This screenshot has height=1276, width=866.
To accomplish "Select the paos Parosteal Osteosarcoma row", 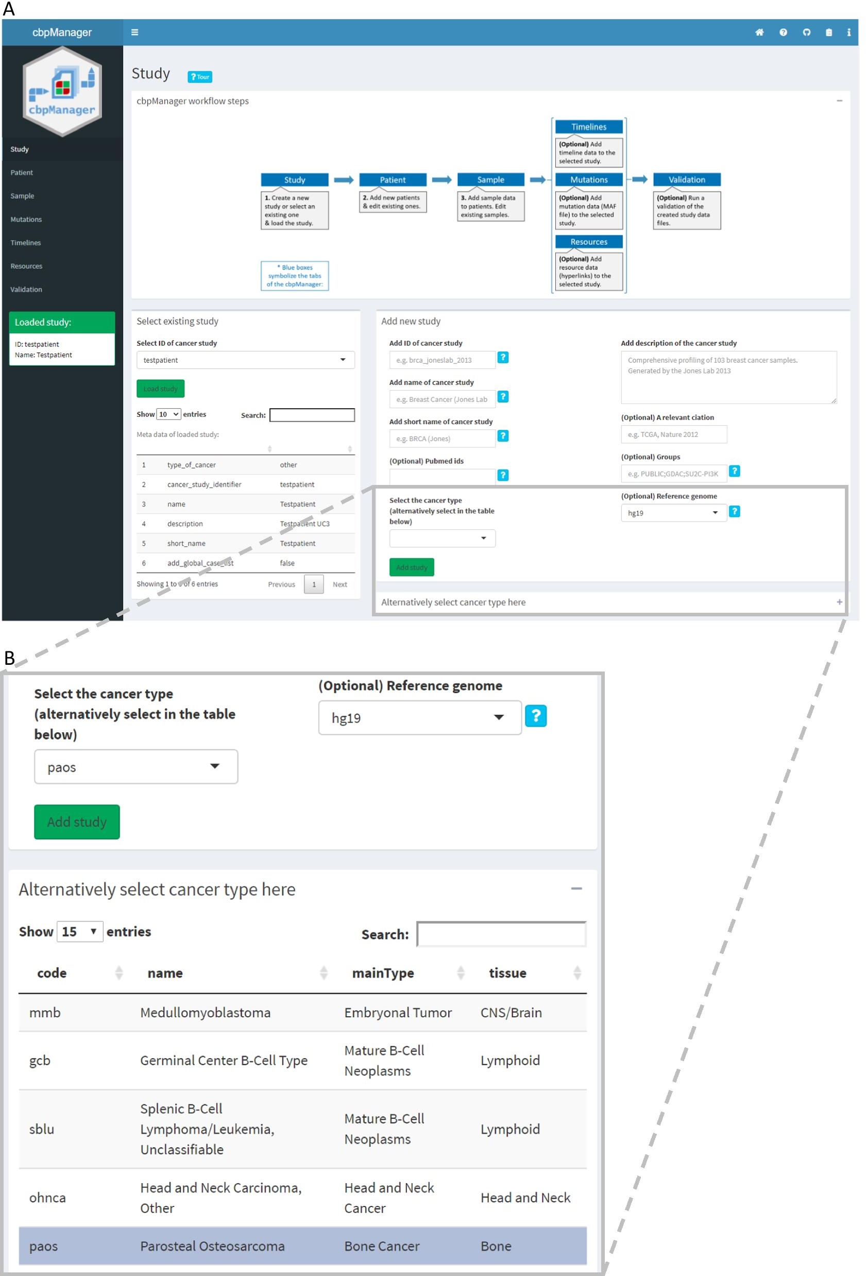I will [302, 1246].
